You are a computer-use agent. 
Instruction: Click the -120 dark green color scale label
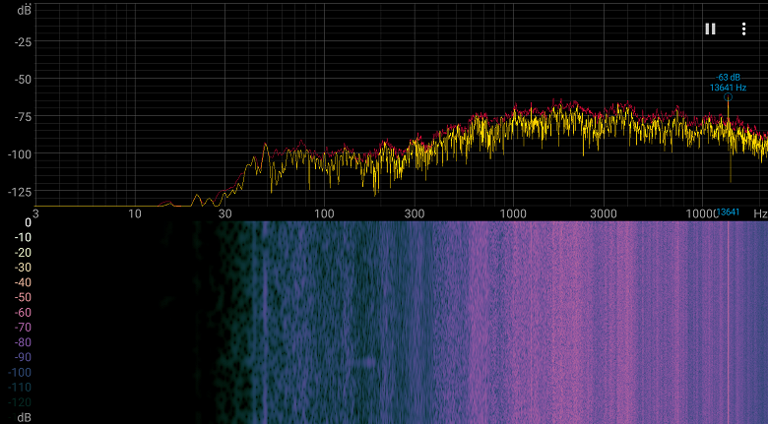click(20, 402)
